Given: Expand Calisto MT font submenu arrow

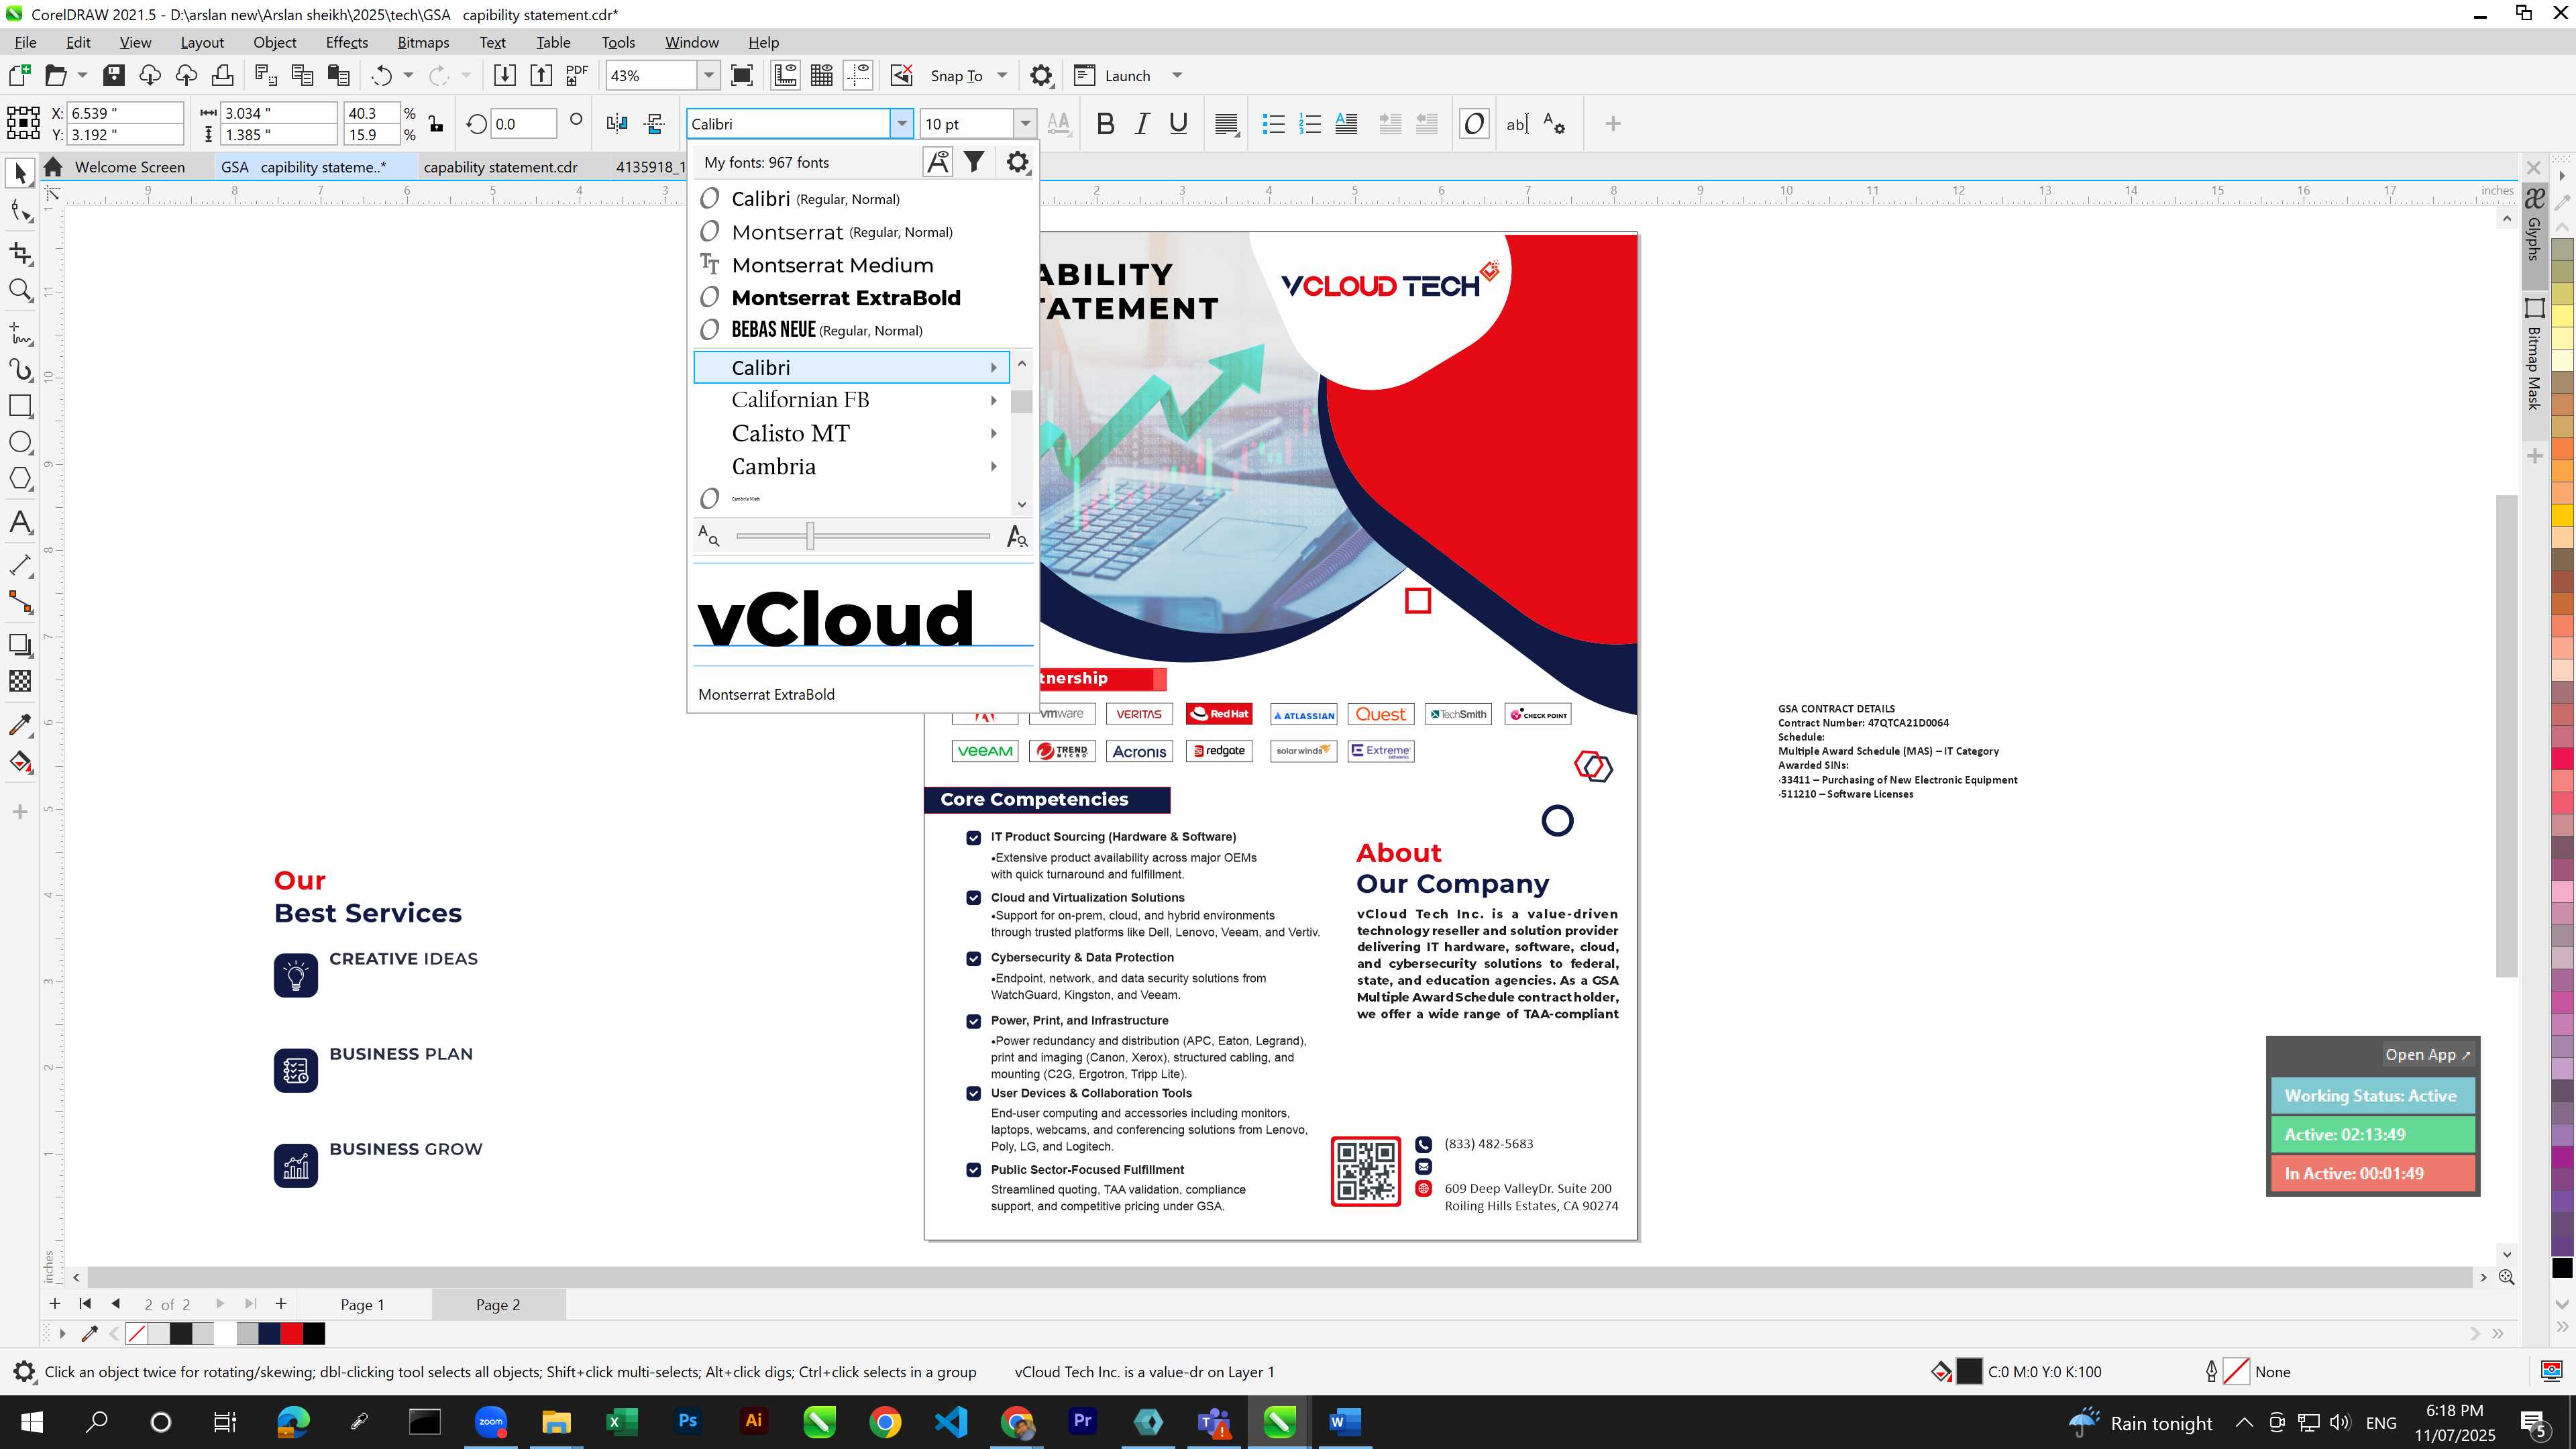Looking at the screenshot, I should coord(993,433).
